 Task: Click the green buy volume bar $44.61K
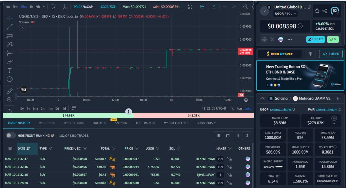point(68,116)
